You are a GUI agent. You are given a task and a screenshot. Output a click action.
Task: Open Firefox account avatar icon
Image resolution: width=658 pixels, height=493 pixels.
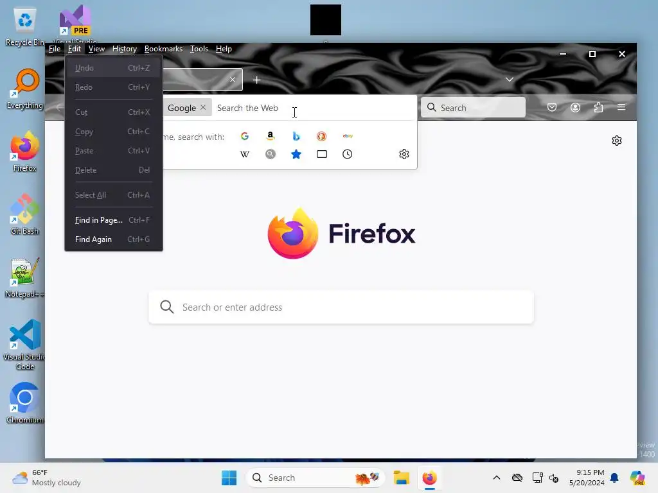(575, 108)
